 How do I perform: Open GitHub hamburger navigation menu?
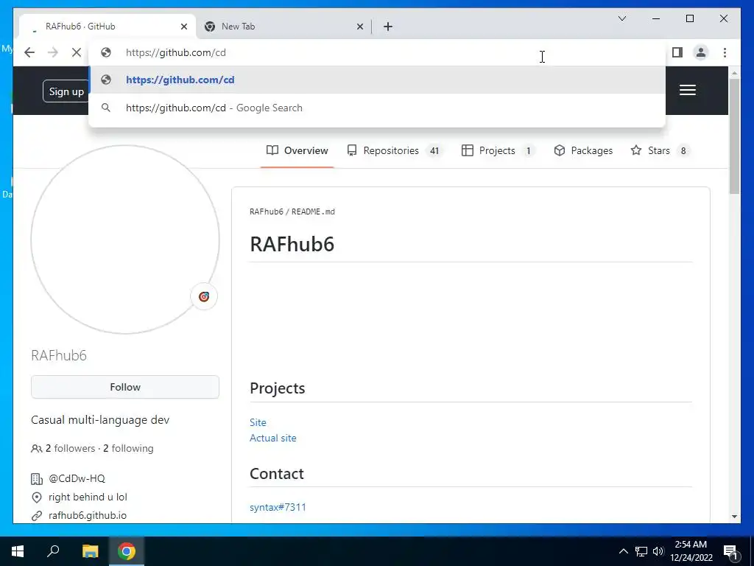pos(687,90)
